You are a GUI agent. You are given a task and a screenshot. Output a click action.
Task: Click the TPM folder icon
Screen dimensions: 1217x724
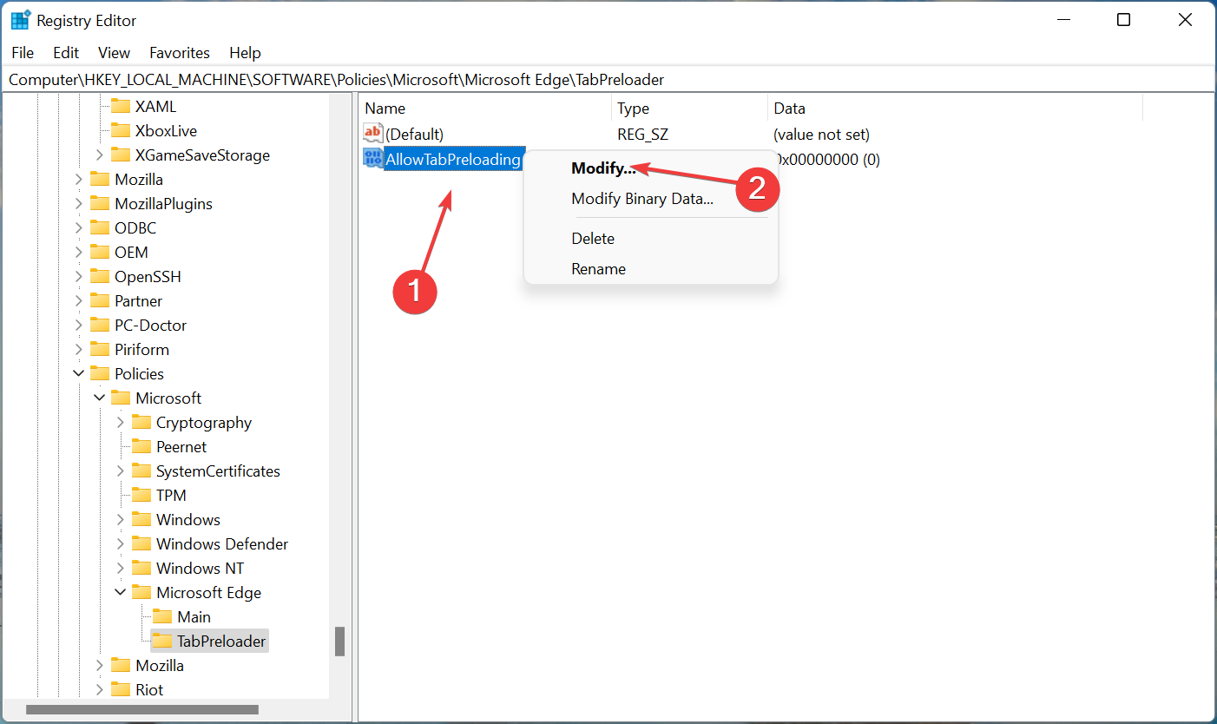[141, 495]
